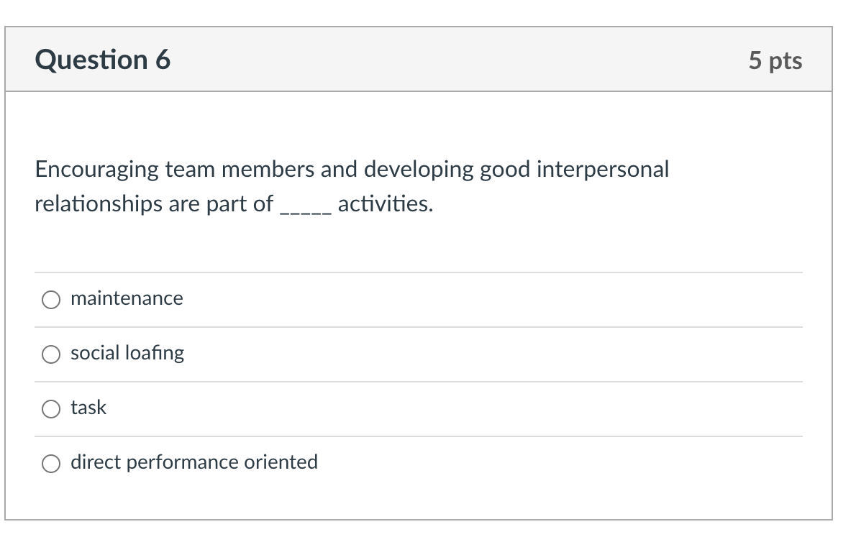This screenshot has width=856, height=555.
Task: Select the direct performance oriented radio button
Action: click(x=50, y=463)
